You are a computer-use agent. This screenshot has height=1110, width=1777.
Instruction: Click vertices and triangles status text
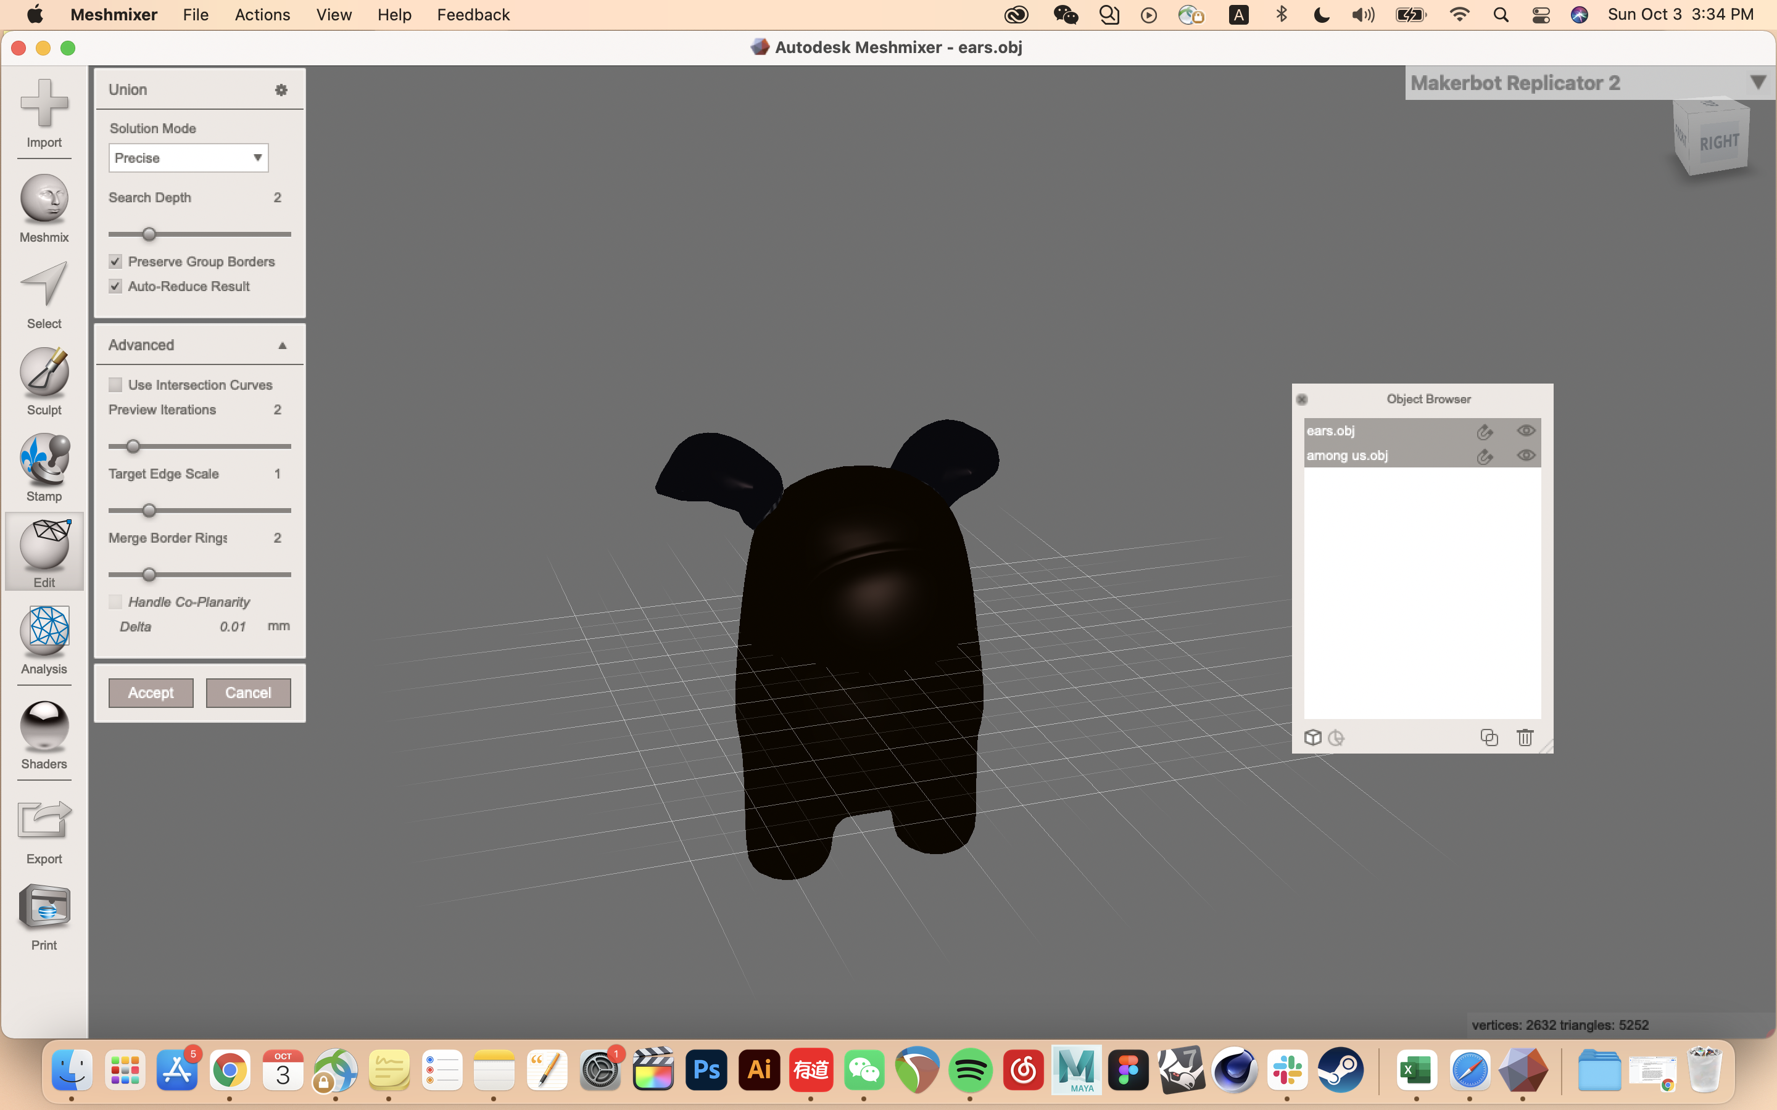pos(1560,1026)
